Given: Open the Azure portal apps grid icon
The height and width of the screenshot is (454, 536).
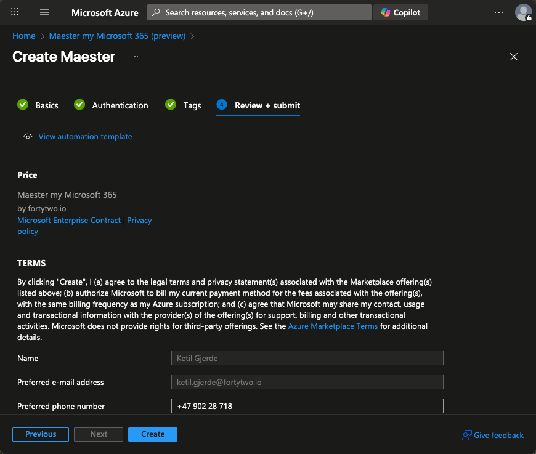Looking at the screenshot, I should 15,12.
